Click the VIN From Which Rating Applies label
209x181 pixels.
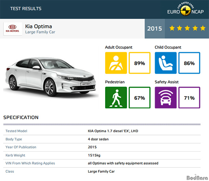coord(30,163)
